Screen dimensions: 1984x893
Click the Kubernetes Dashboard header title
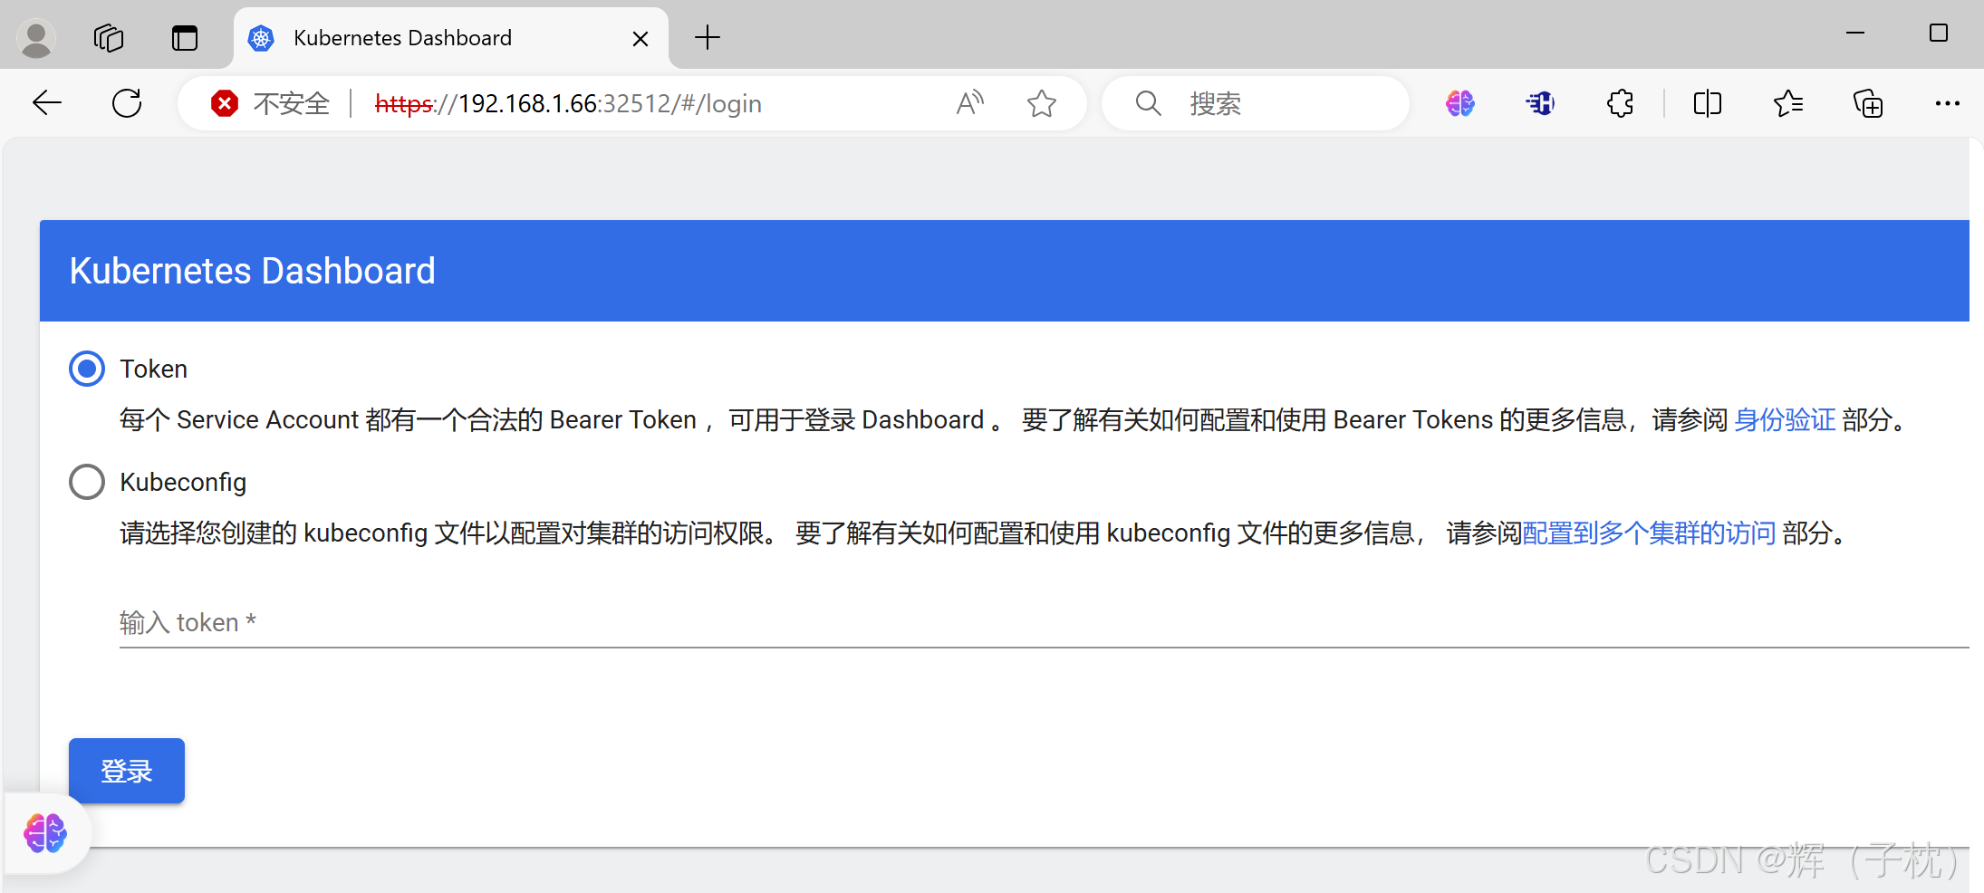click(253, 271)
